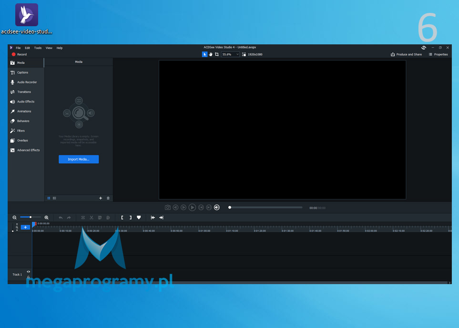Select the Media tab header
This screenshot has height=328, width=459.
point(79,62)
